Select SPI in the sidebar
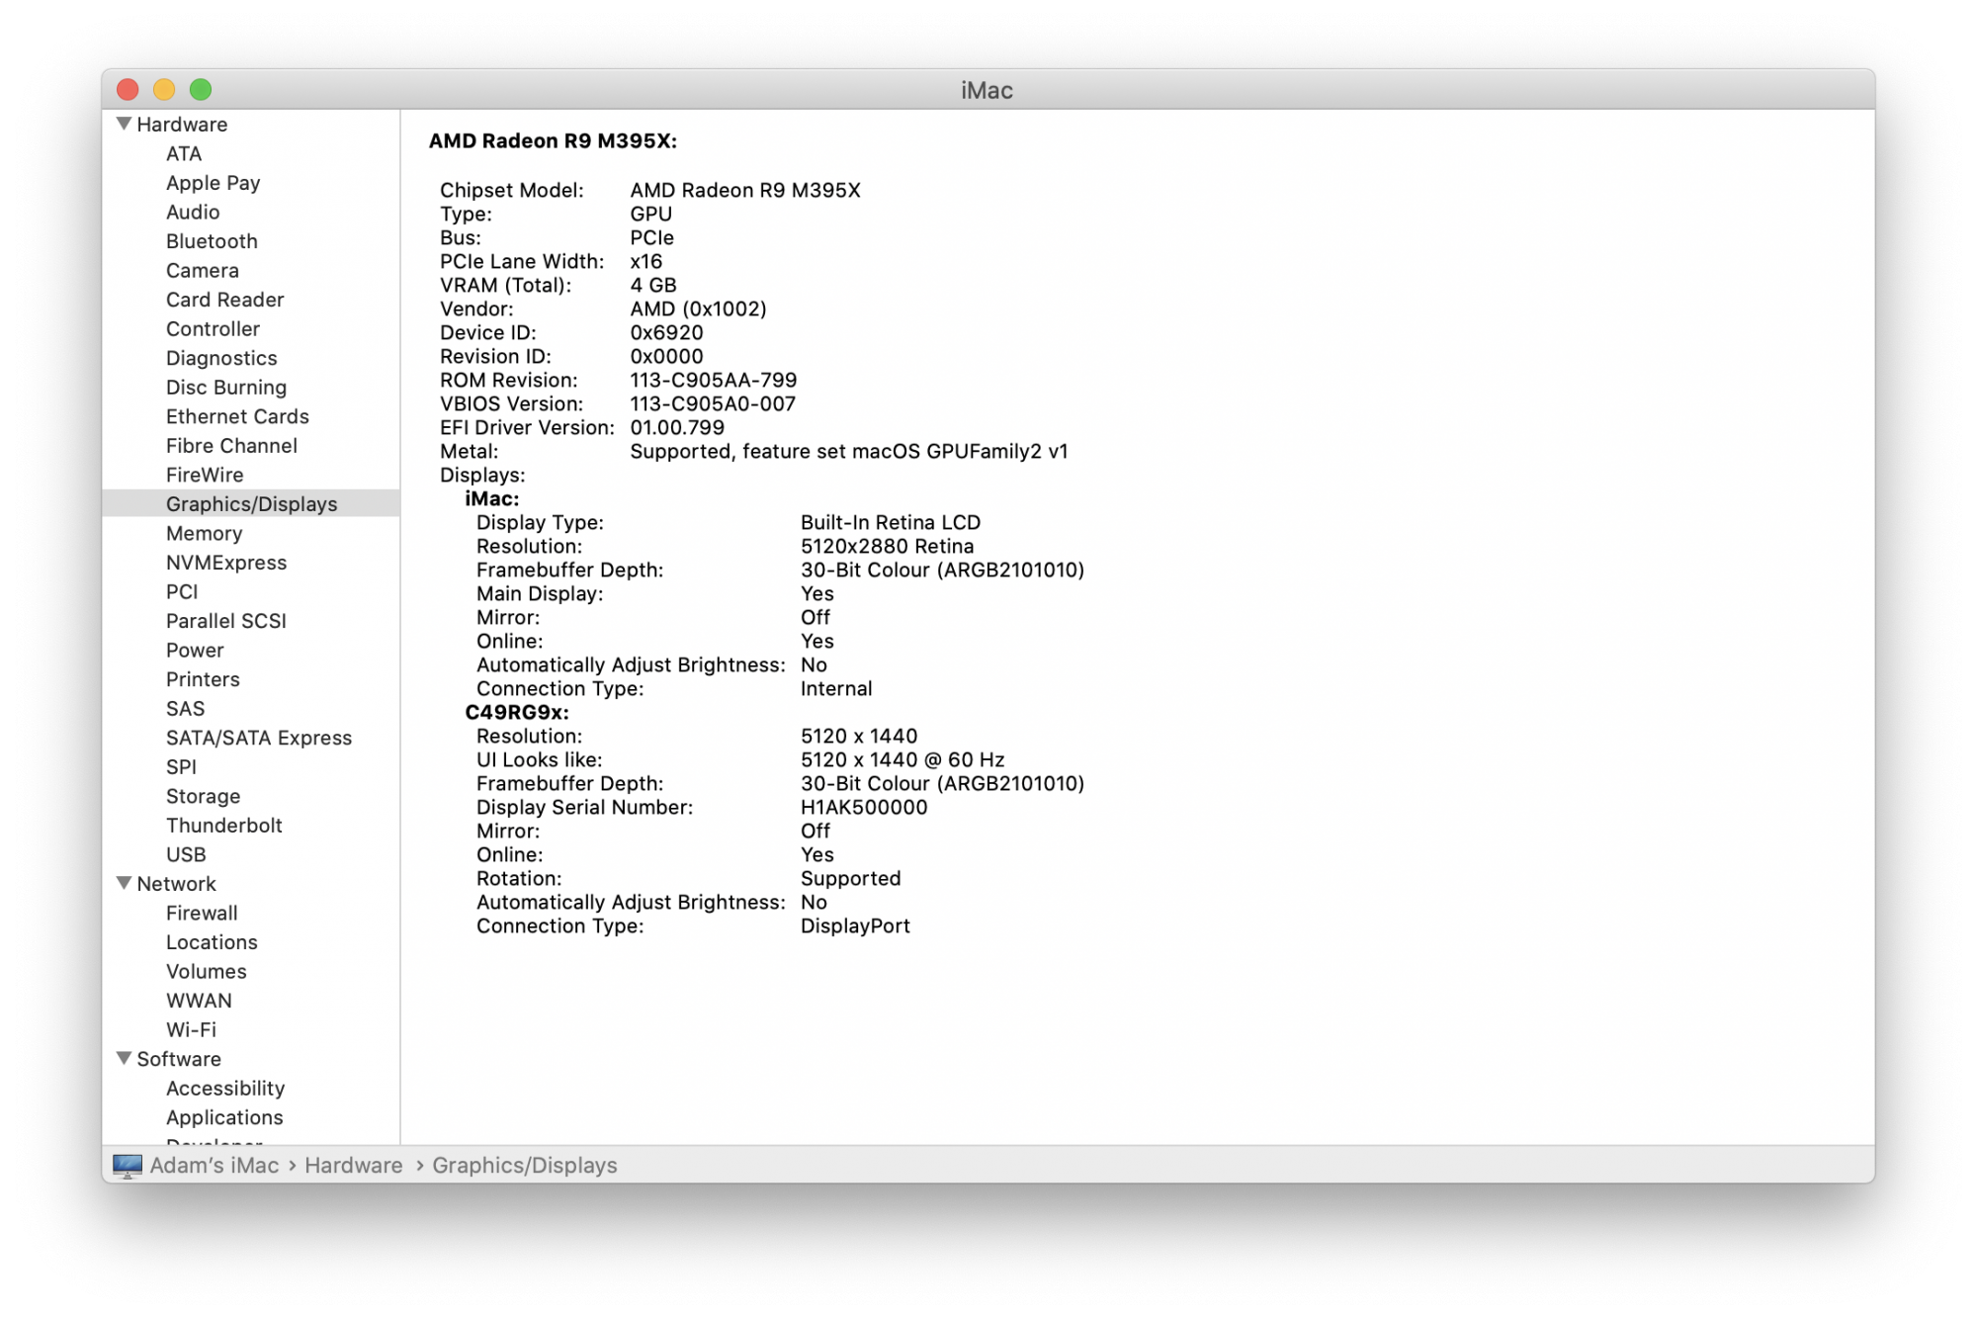This screenshot has height=1318, width=1977. (181, 766)
